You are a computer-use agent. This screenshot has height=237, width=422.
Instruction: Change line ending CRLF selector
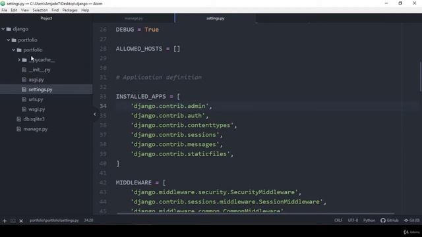click(x=338, y=221)
